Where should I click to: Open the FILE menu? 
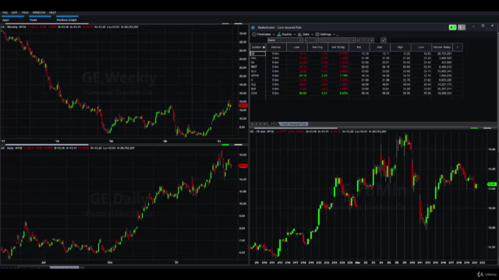(x=5, y=12)
